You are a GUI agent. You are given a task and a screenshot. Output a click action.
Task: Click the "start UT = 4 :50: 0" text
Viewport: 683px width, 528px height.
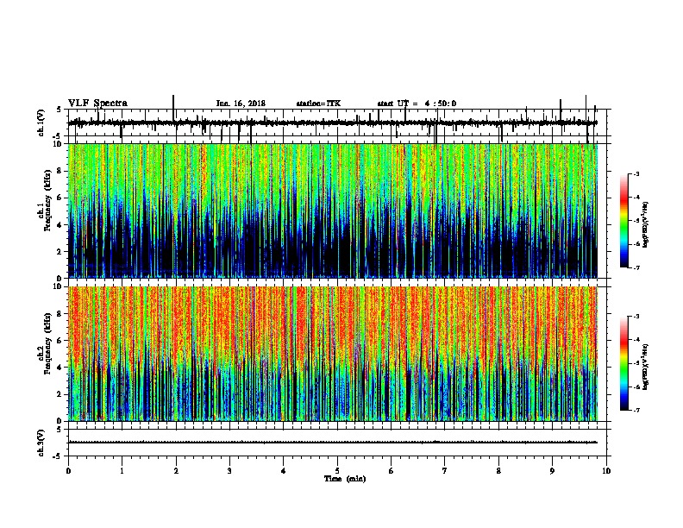tap(417, 104)
